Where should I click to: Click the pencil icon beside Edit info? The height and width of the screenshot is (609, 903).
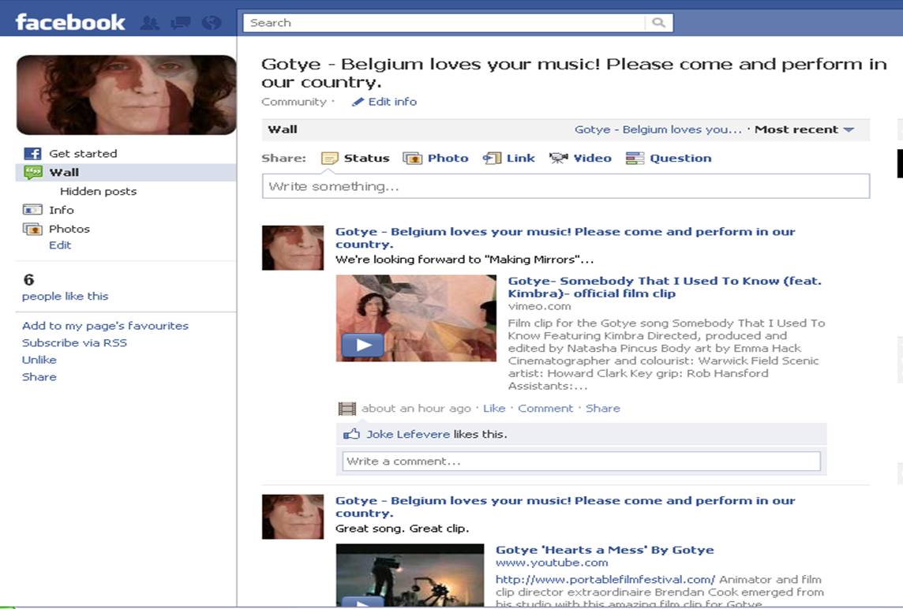click(358, 102)
